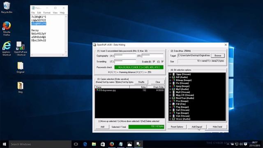Image resolution: width=263 pixels, height=148 pixels.
Task: Click the word Decoy in Notepad
Action: 35,30
